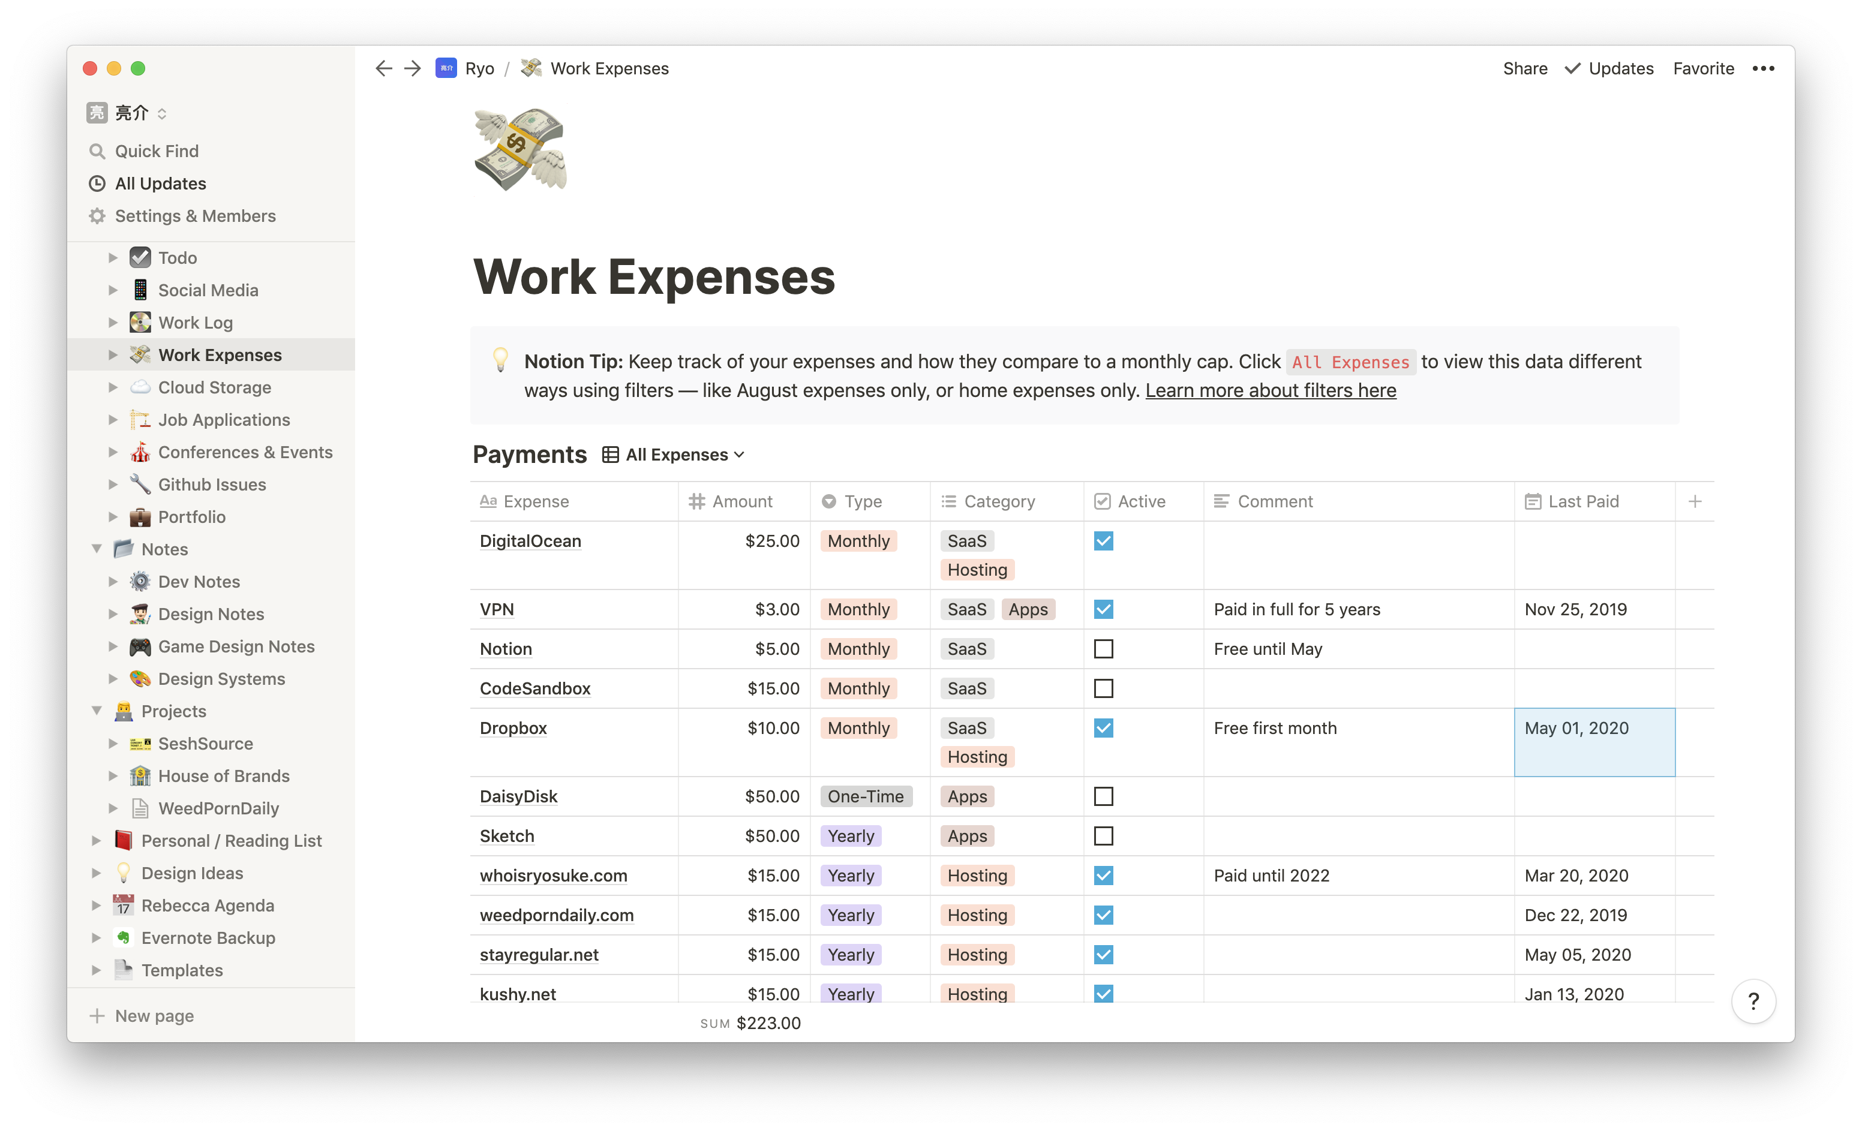Click the Favorite star icon

(x=1704, y=68)
